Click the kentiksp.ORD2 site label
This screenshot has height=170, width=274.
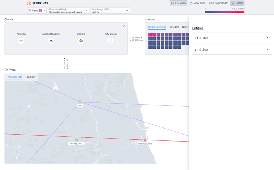click(76, 144)
